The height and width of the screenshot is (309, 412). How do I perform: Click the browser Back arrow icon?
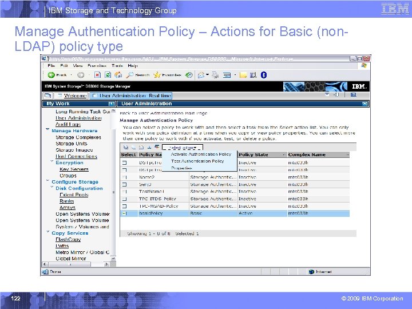point(51,75)
